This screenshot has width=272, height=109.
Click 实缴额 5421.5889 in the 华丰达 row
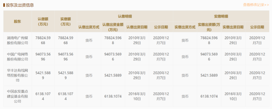pyautogui.click(x=66, y=75)
